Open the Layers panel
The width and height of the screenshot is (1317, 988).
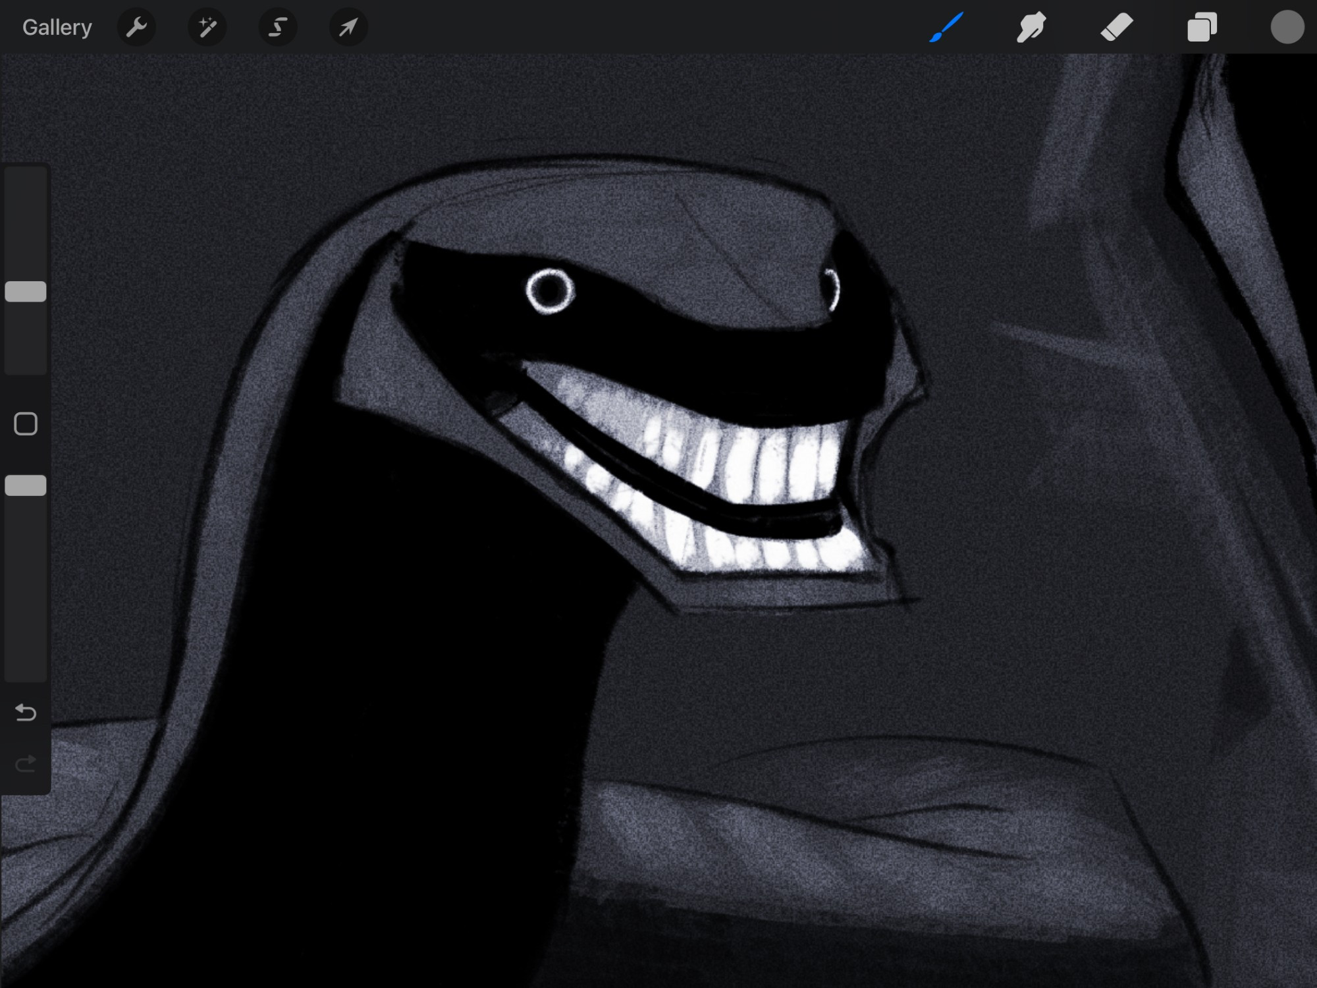1202,27
